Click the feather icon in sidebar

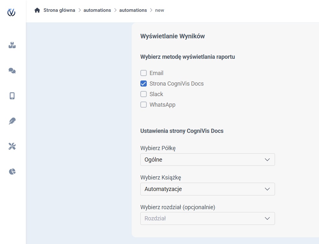point(12,121)
